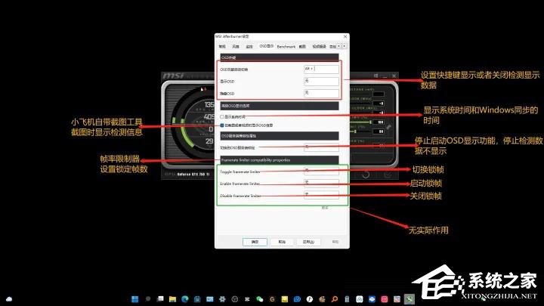Click the 确定 button
This screenshot has width=544, height=306.
pyautogui.click(x=255, y=242)
